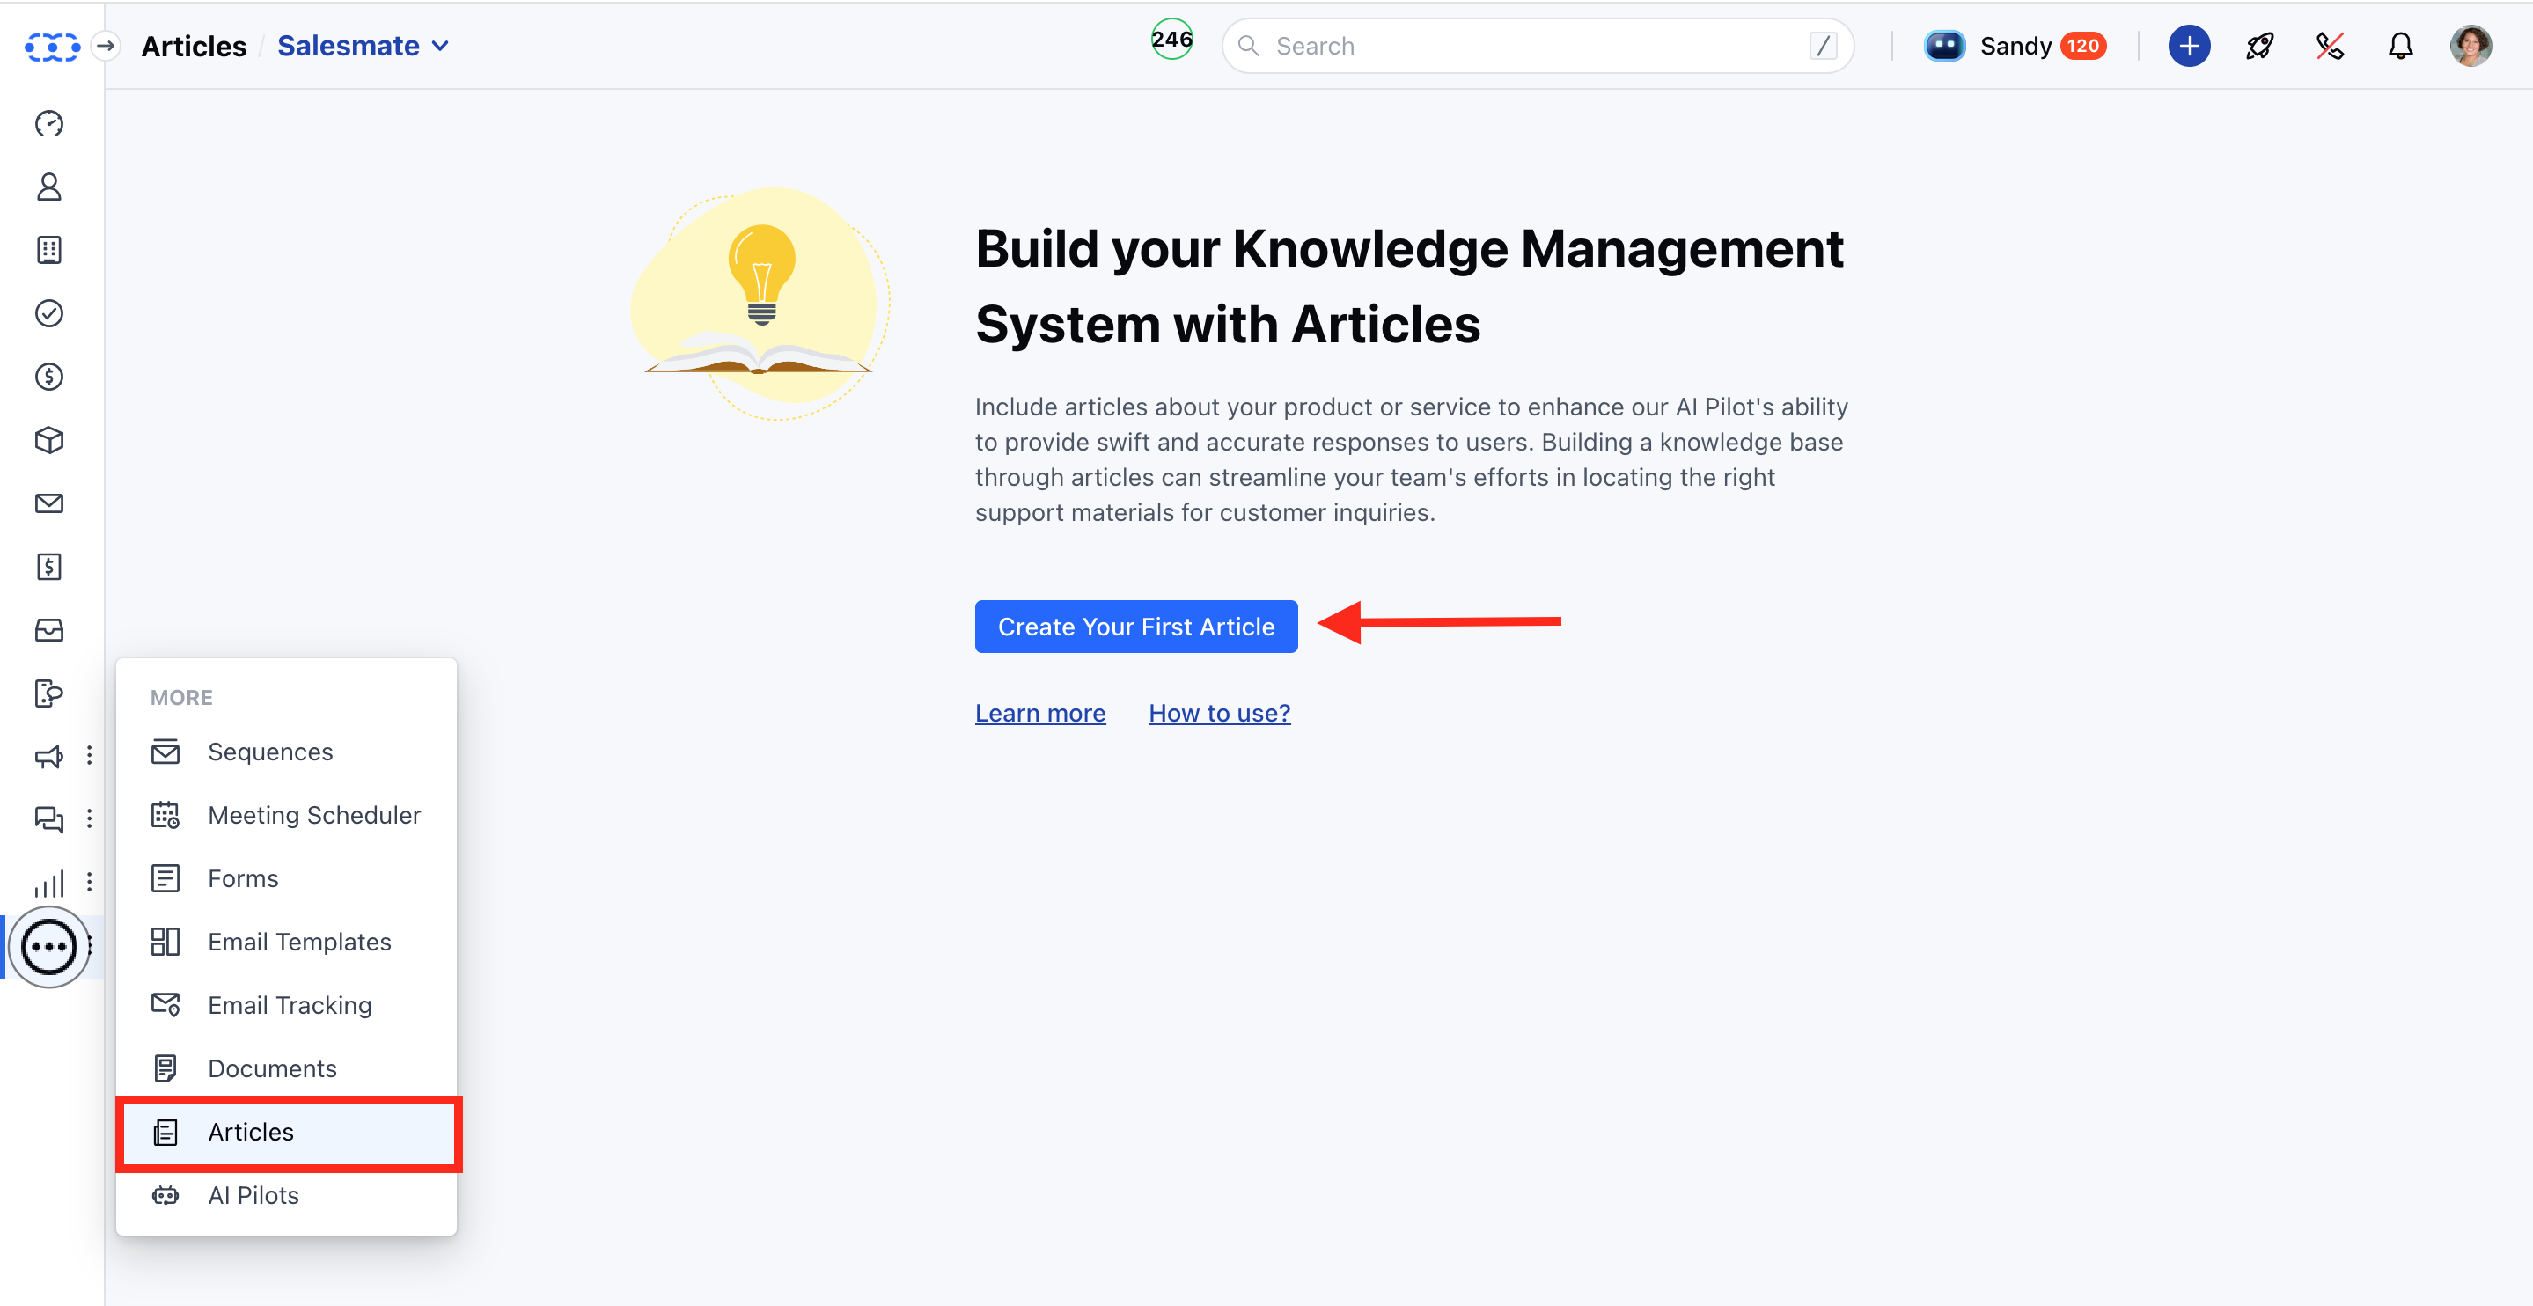2533x1306 pixels.
Task: Open the user profile avatar
Action: tap(2470, 45)
